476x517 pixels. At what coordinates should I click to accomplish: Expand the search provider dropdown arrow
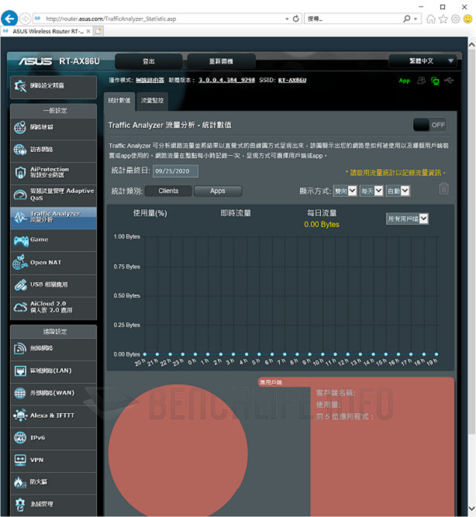[416, 19]
